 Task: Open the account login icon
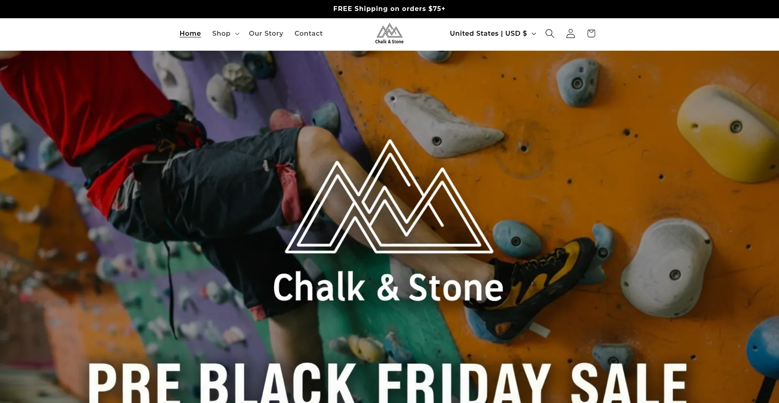point(570,33)
